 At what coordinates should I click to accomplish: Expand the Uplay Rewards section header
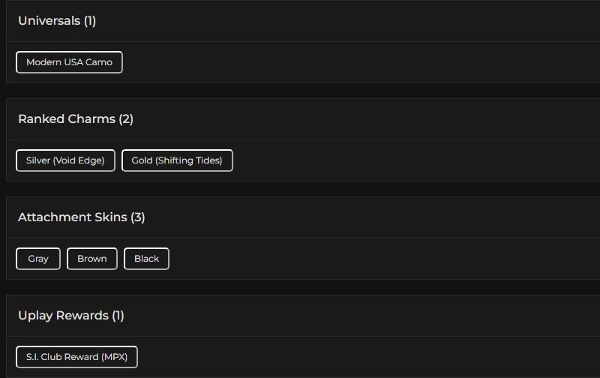coord(300,316)
